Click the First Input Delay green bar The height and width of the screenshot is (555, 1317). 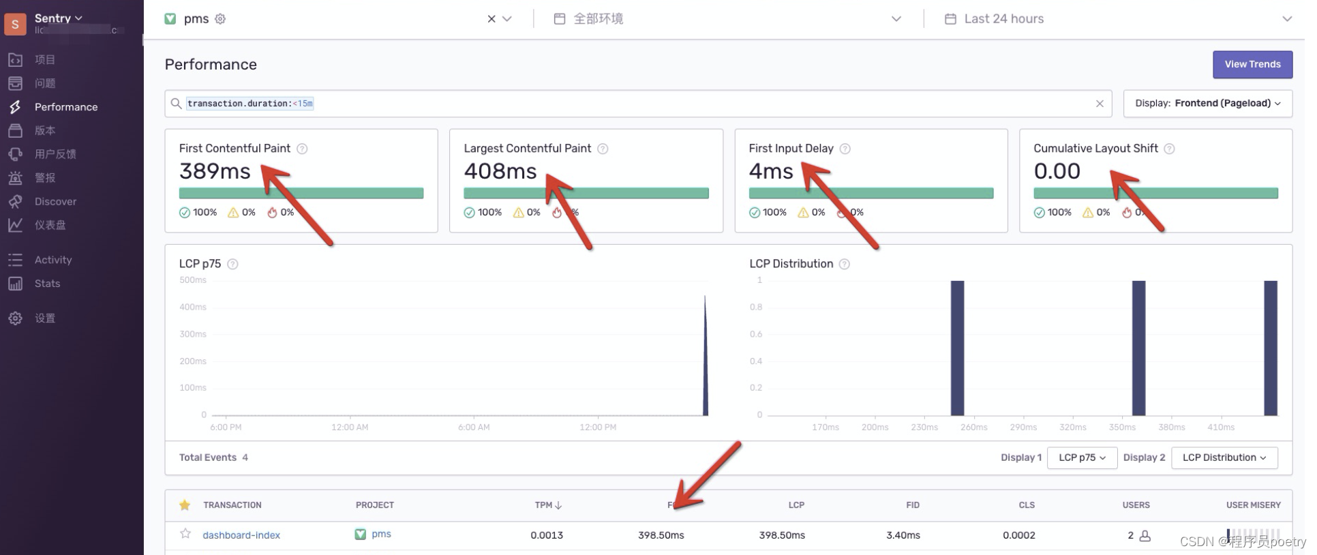[871, 193]
